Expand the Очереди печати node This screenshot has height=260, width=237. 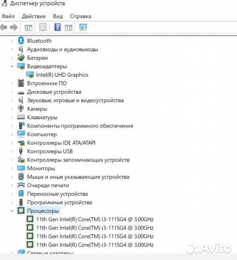pos(12,185)
